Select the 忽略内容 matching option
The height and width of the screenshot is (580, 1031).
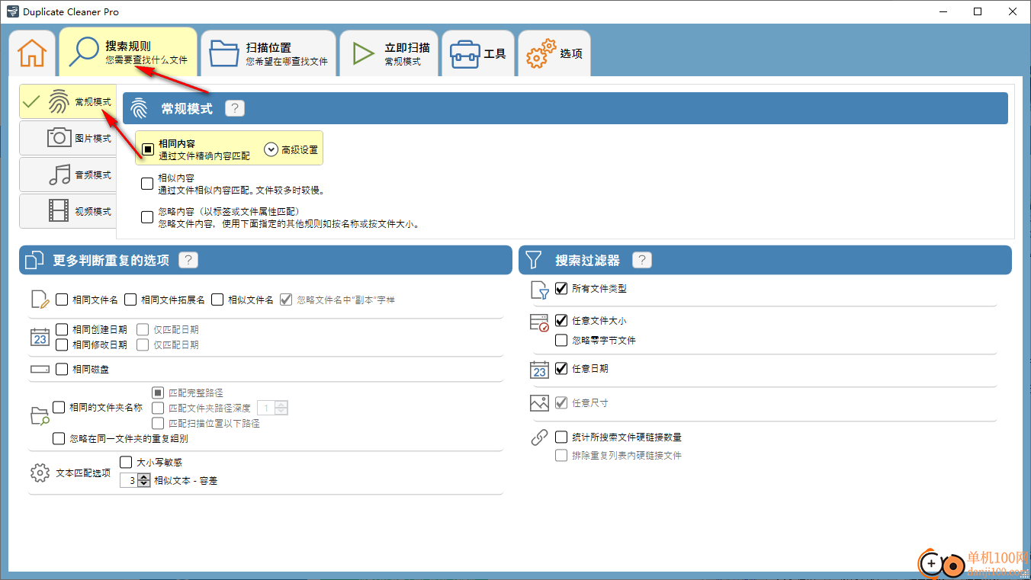148,217
